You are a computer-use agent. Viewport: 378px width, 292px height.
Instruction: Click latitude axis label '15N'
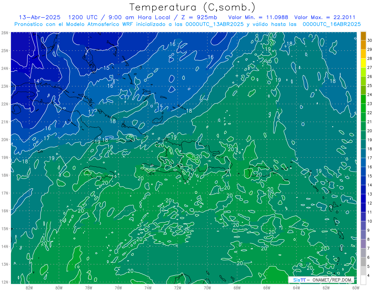tap(5, 228)
